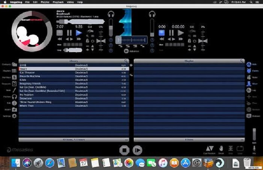The height and width of the screenshot is (170, 263).
Task: Seek in the left deck waveform overview
Action: click(x=80, y=22)
